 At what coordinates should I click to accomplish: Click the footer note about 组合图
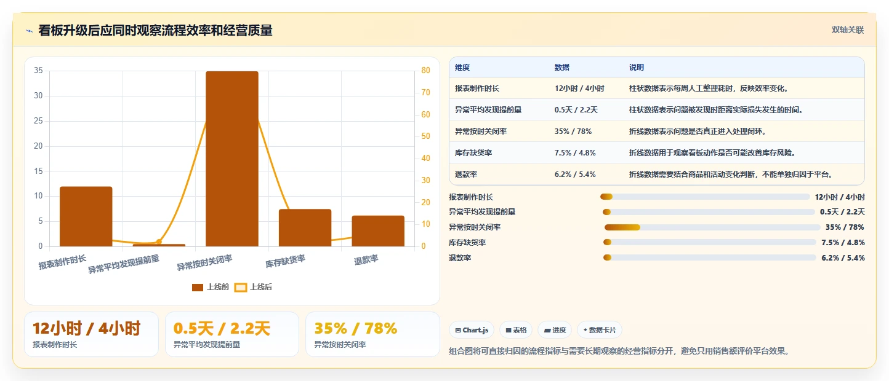(619, 352)
